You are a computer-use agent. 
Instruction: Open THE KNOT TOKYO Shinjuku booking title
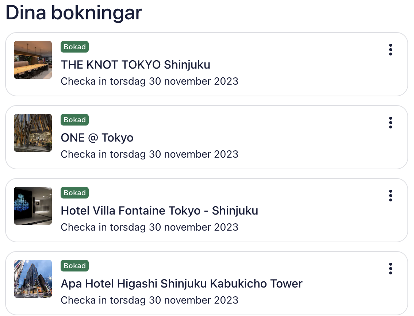[x=135, y=65]
